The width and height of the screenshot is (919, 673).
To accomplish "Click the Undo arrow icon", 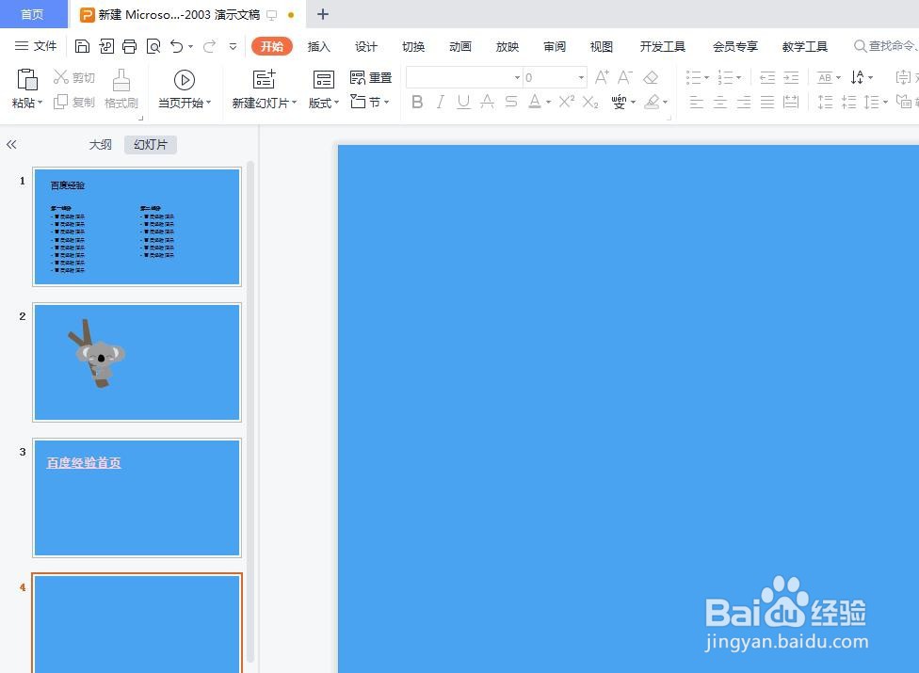I will click(176, 46).
